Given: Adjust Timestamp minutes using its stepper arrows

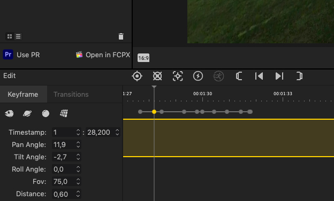Looking at the screenshot, I should pyautogui.click(x=78, y=132).
